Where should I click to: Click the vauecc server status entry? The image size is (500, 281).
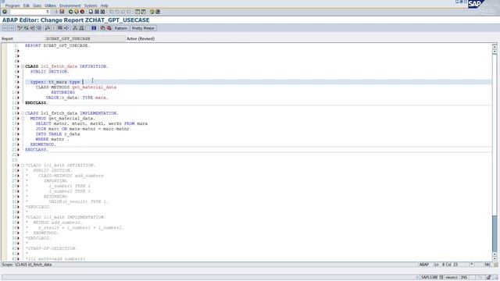452,278
